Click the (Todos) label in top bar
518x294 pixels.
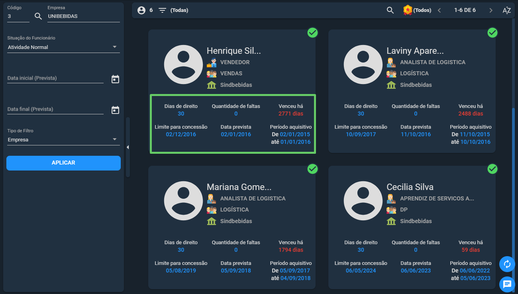[x=422, y=10]
